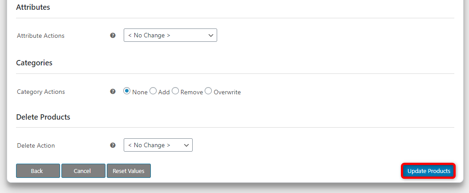Click the Update Products button
469x193 pixels.
(429, 171)
